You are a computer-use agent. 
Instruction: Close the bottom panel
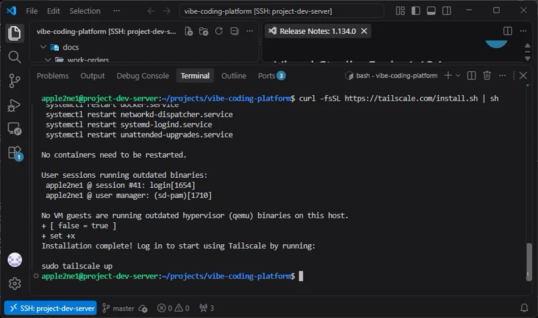tap(523, 76)
